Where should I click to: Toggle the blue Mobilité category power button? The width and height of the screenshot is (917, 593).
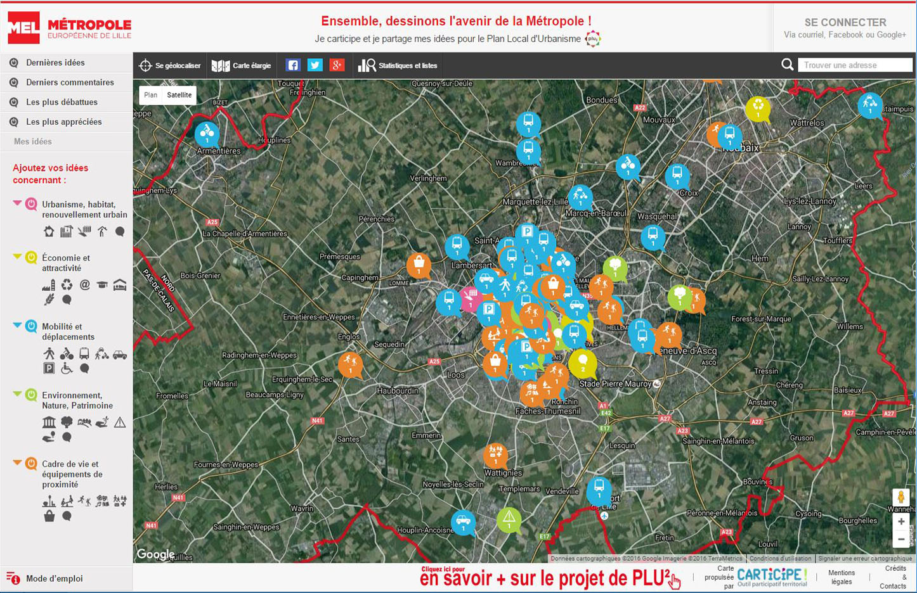(x=31, y=326)
